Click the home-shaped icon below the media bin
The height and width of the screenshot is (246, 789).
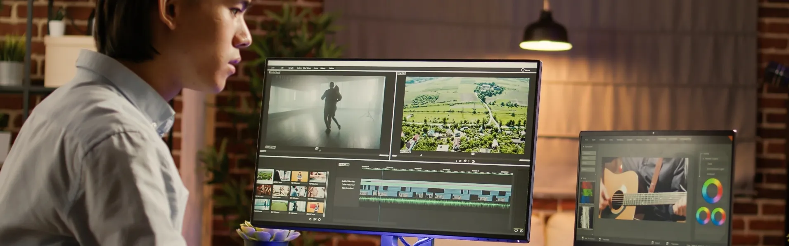320,219
